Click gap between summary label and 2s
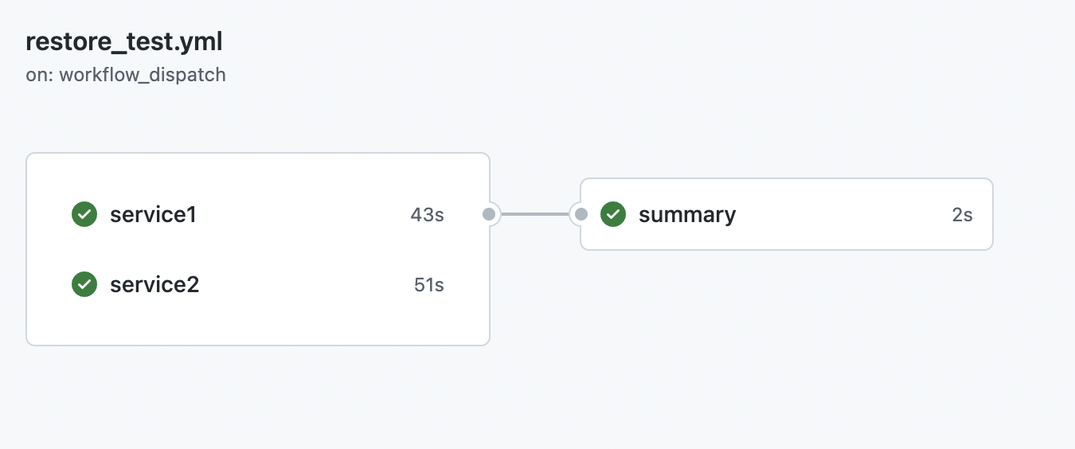 [x=844, y=214]
